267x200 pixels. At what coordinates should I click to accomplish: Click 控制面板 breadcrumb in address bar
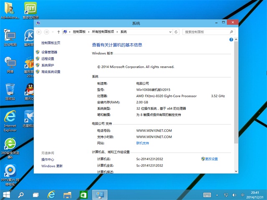point(79,32)
